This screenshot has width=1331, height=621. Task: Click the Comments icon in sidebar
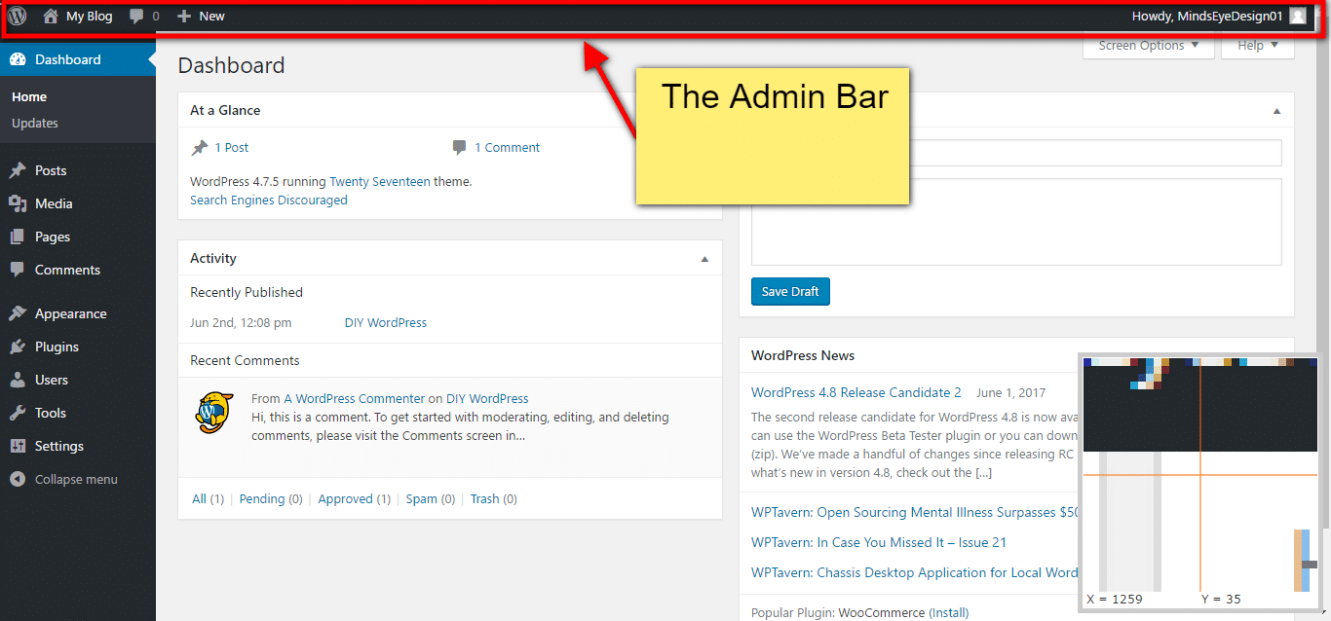coord(18,270)
